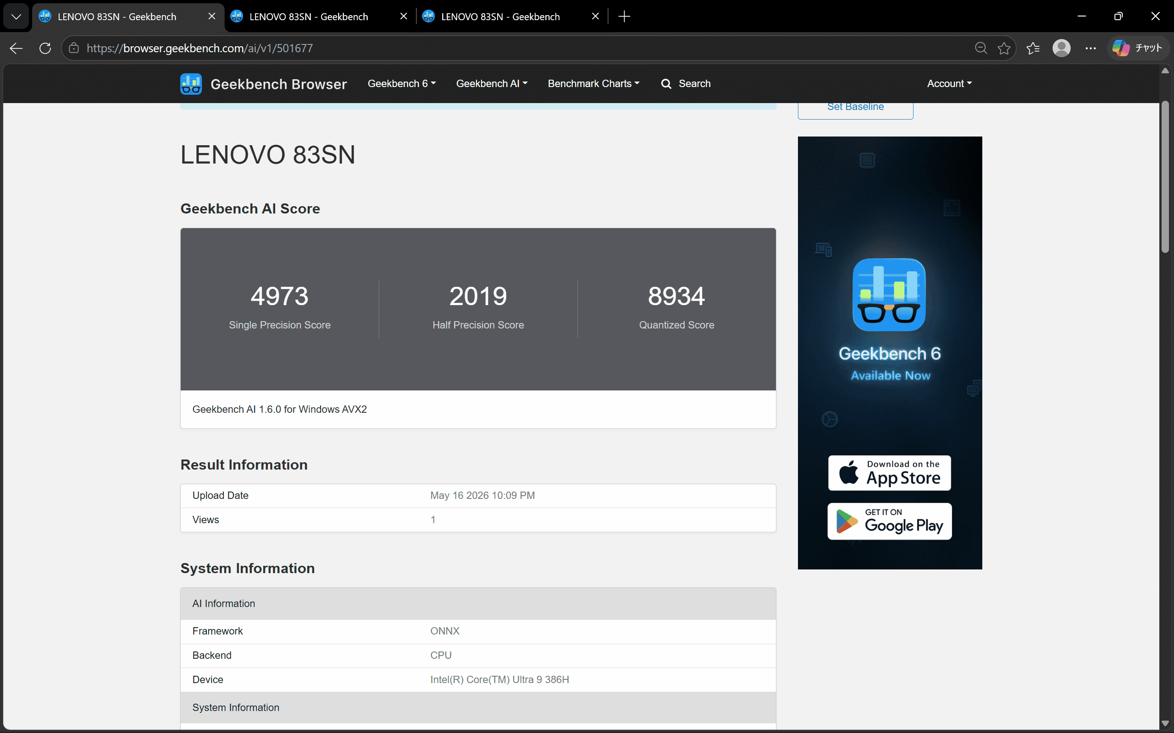Add this page to favorites star

click(1004, 48)
